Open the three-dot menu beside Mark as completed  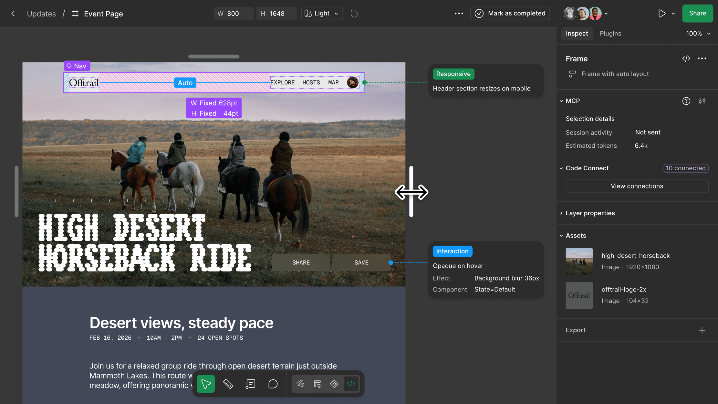459,14
